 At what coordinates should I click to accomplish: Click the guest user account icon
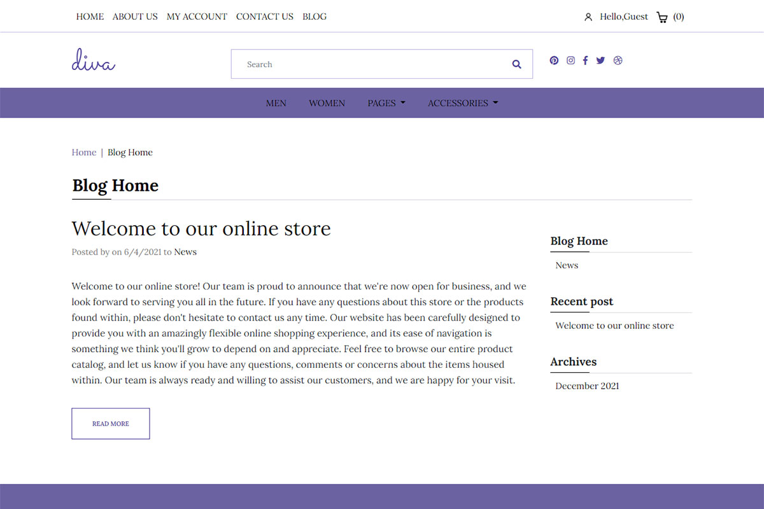(x=588, y=17)
